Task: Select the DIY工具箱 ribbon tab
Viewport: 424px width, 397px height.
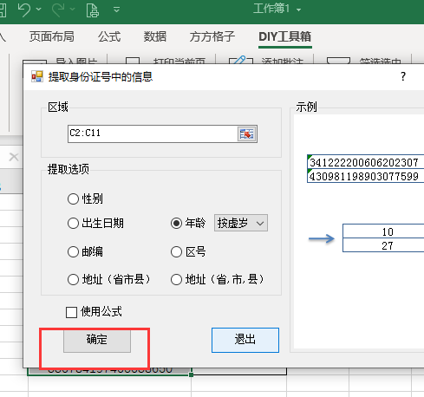Action: [285, 36]
